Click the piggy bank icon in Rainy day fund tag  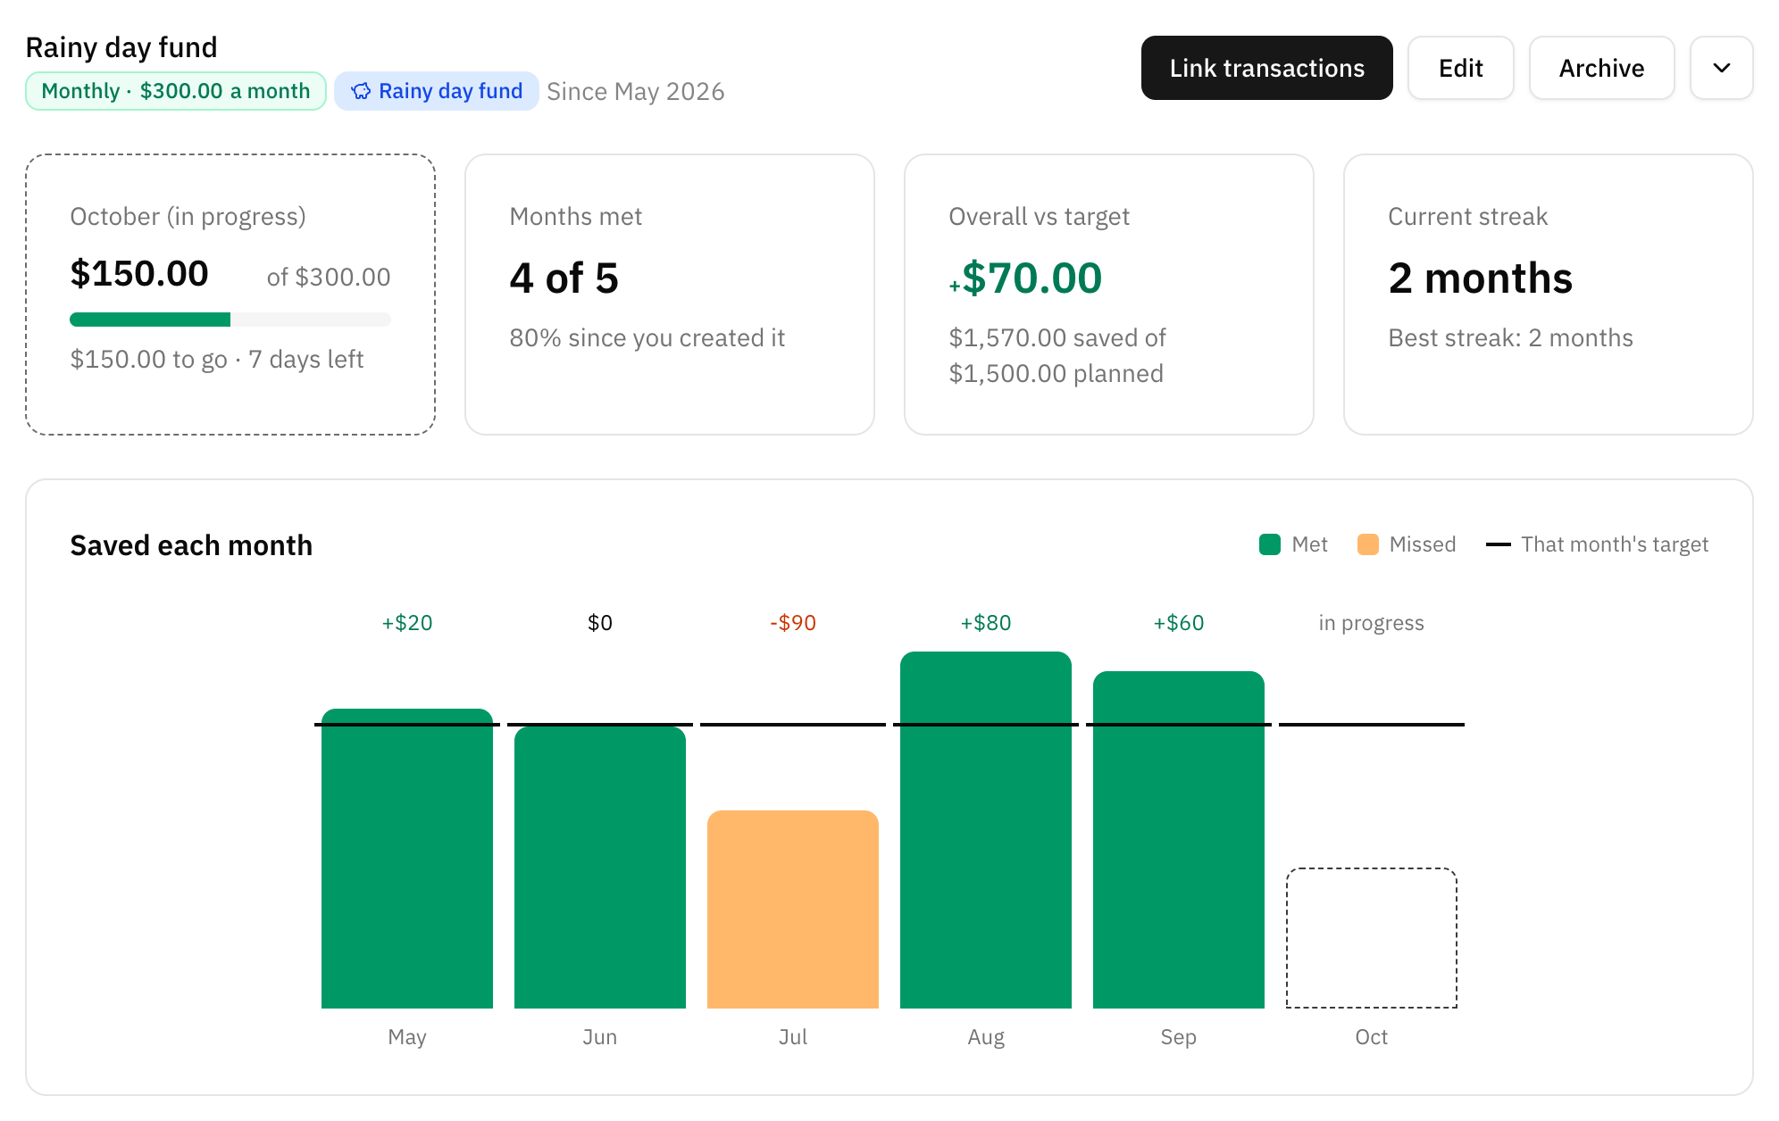[x=361, y=91]
